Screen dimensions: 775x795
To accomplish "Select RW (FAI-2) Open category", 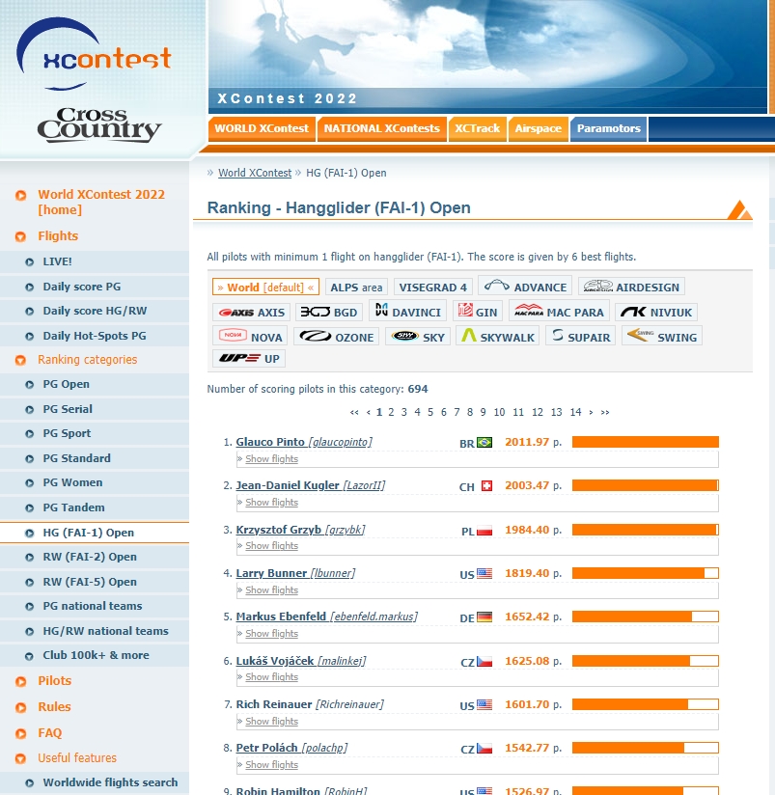I will [x=90, y=557].
